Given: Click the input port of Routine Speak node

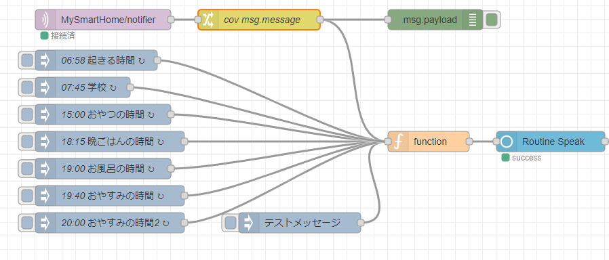Looking at the screenshot, I should (x=496, y=142).
